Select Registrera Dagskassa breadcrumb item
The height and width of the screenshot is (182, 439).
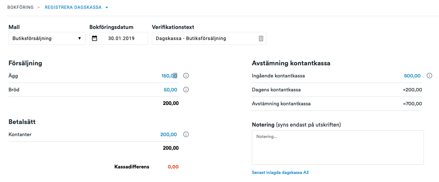(73, 8)
